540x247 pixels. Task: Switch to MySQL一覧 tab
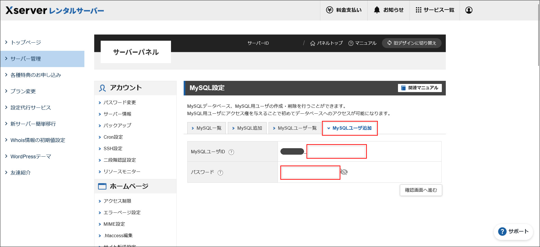tap(206, 128)
